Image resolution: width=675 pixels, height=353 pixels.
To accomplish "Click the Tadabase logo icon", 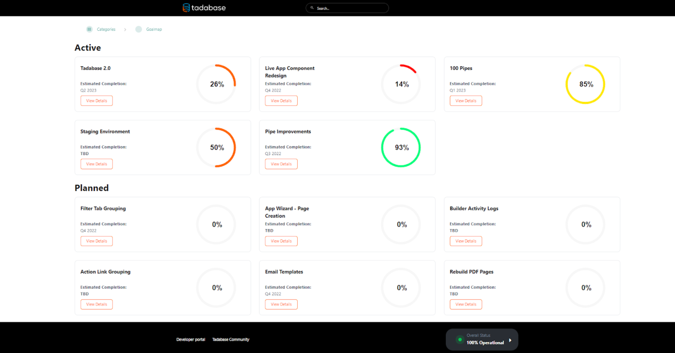I will pyautogui.click(x=186, y=8).
